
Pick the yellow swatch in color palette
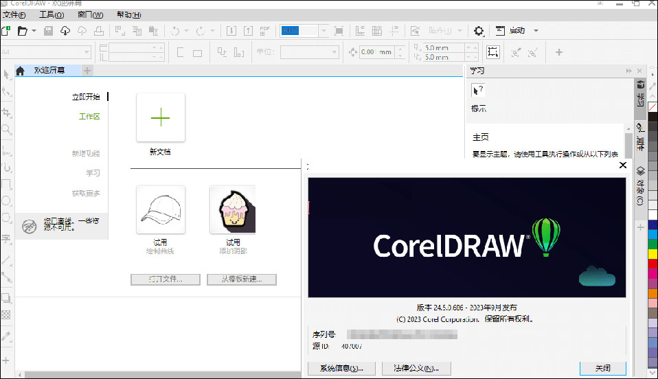pyautogui.click(x=653, y=253)
